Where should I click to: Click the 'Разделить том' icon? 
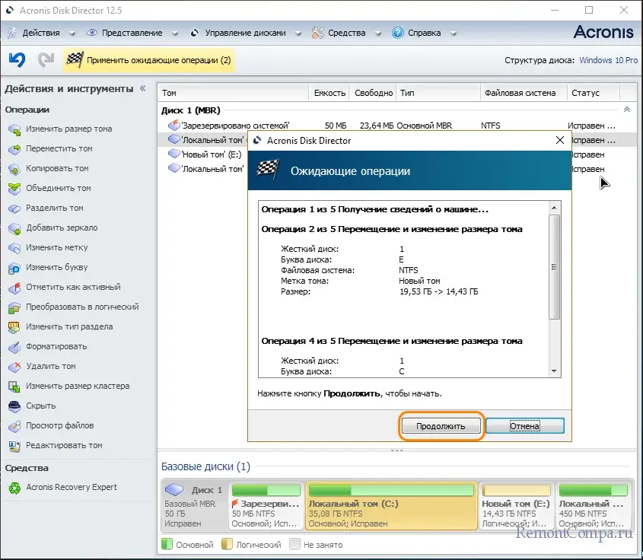14,208
